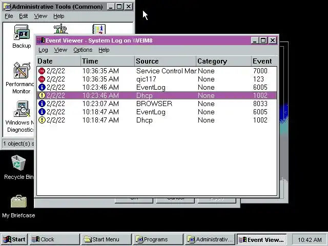Select the Recycle Bin desktop icon

pyautogui.click(x=18, y=163)
